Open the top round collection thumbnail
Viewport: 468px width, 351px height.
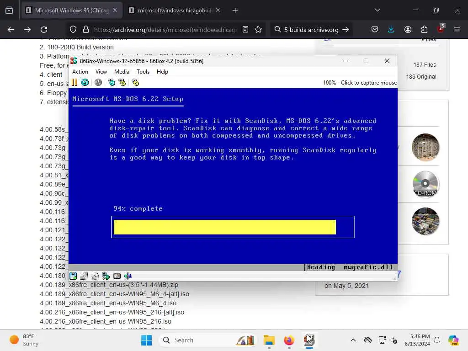(x=425, y=147)
